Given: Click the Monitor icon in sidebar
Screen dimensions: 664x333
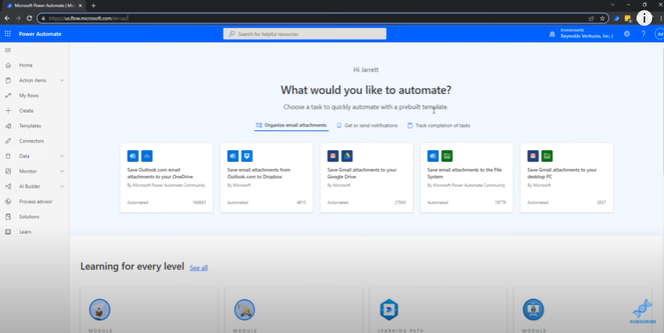Looking at the screenshot, I should pyautogui.click(x=8, y=171).
